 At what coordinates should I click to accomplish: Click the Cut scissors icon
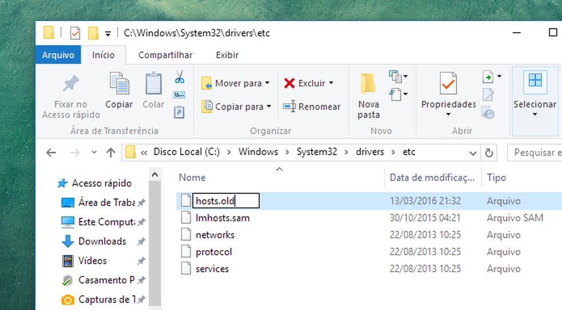click(x=179, y=77)
